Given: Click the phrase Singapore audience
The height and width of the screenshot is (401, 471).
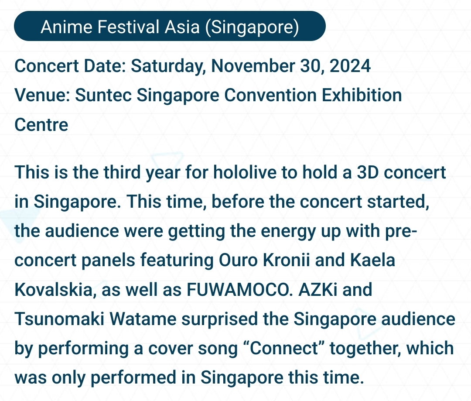Looking at the screenshot, I should (x=374, y=319).
